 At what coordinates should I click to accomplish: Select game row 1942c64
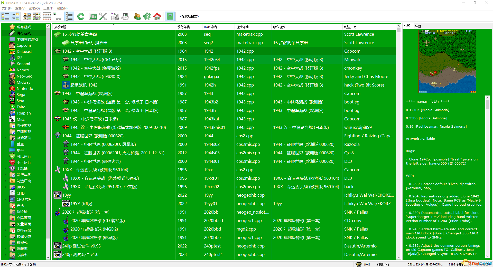pyautogui.click(x=224, y=60)
